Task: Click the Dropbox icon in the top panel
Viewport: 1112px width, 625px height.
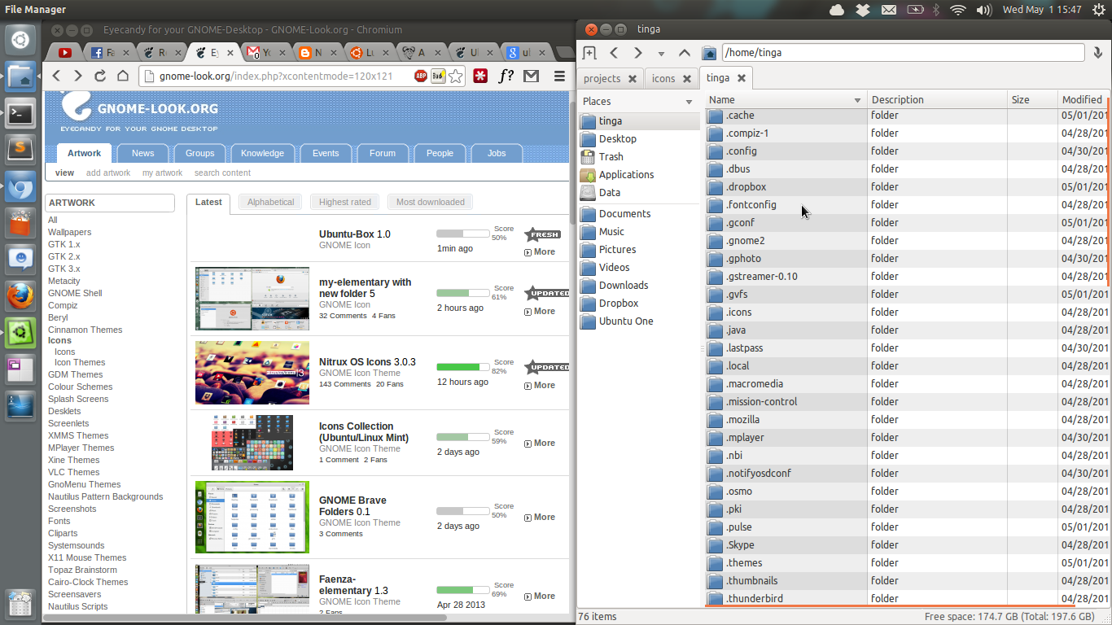Action: coord(863,10)
